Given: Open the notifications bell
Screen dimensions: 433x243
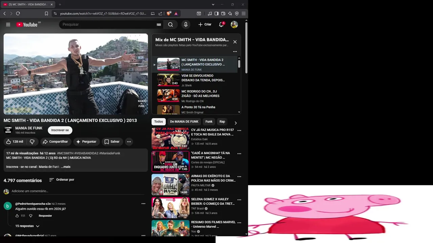Looking at the screenshot, I should click(x=222, y=24).
